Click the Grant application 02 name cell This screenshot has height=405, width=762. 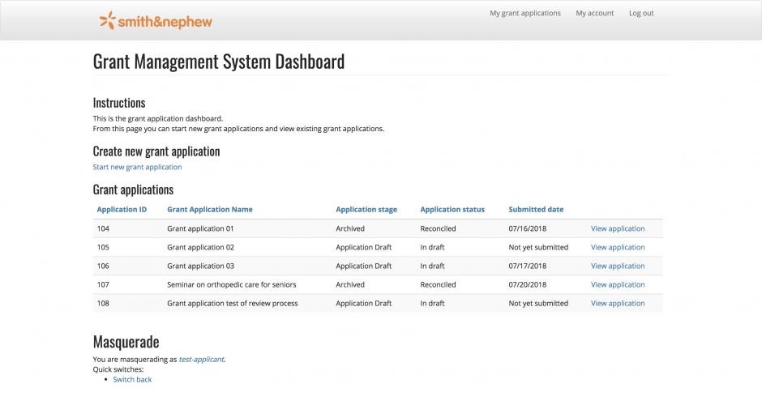tap(200, 247)
